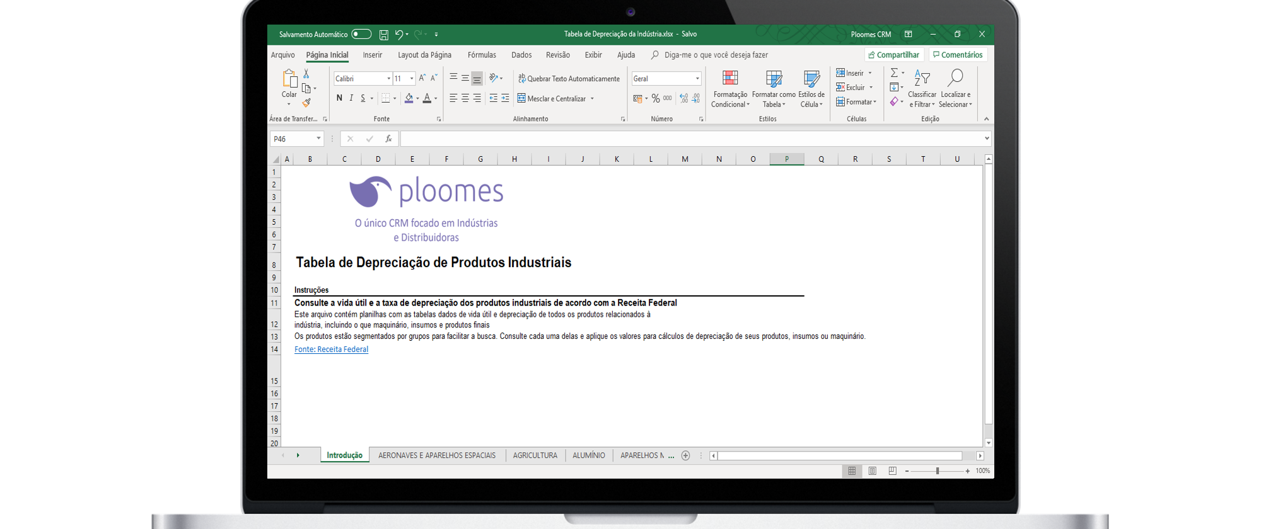1261x529 pixels.
Task: Open the Calibri font name dropdown
Action: point(388,79)
